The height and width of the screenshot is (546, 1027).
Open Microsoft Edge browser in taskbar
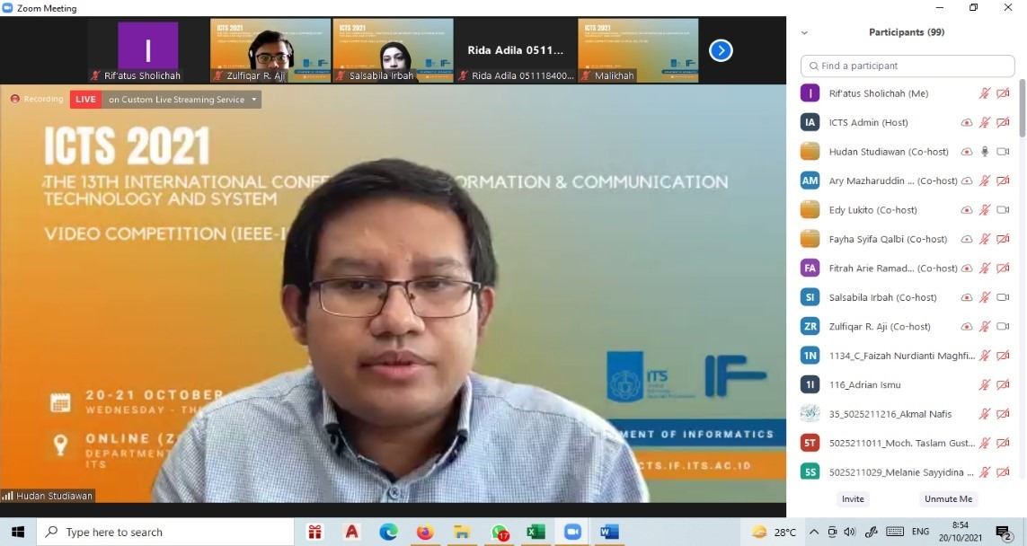click(x=388, y=533)
